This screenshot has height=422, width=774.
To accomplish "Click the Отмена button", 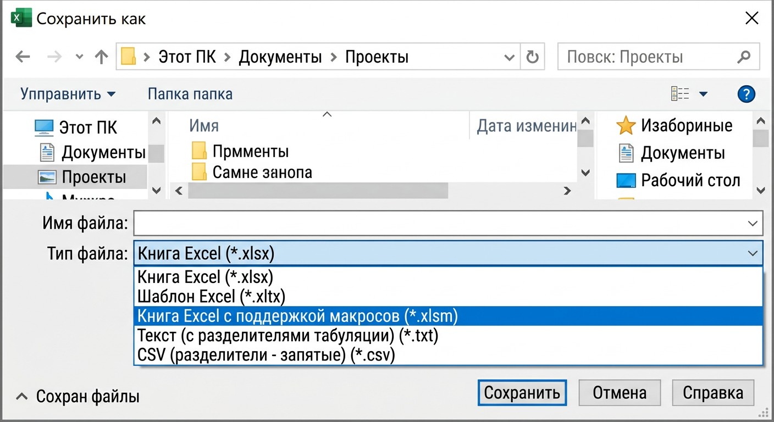I will [x=620, y=392].
